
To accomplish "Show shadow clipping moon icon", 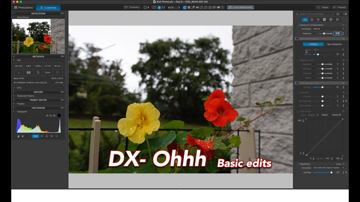I will click(18, 136).
